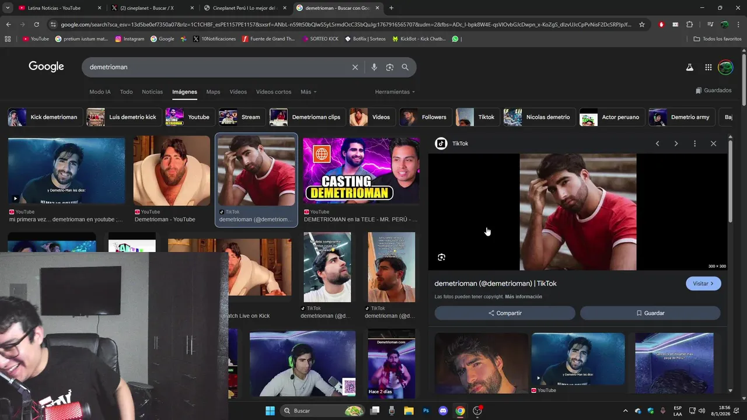Image resolution: width=747 pixels, height=420 pixels.
Task: Switch to Noticias tab
Action: point(152,92)
